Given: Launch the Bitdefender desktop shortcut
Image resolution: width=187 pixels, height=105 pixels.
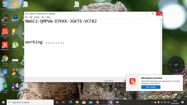Looking at the screenshot, I should (5, 46).
